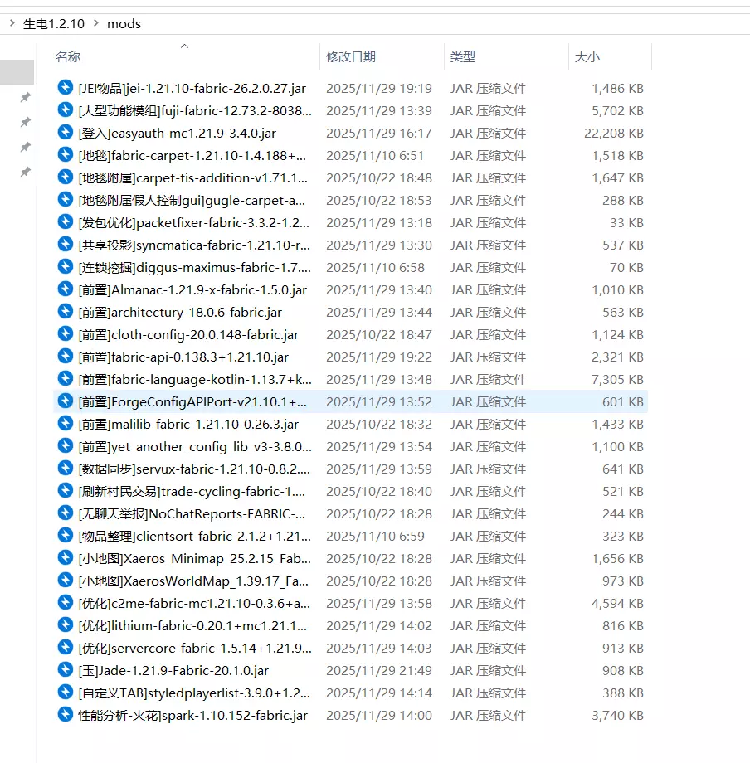Click the architectury-18.0.6 file icon

click(66, 312)
